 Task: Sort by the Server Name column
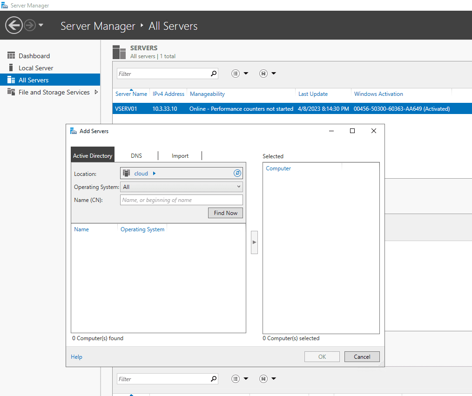(131, 94)
